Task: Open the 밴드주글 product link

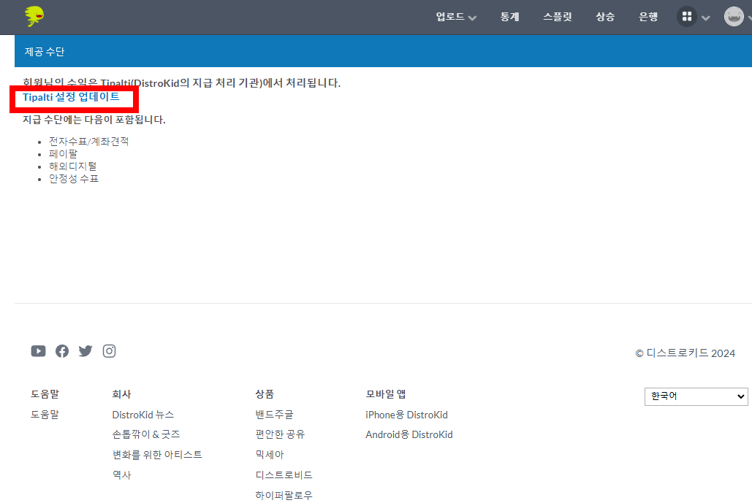Action: [274, 415]
